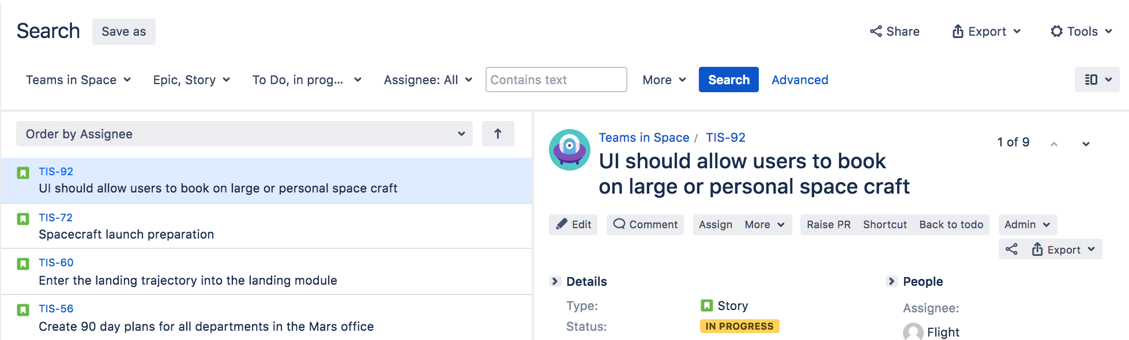Click the Advanced search link
Screen dimensions: 1129x340
pos(800,80)
